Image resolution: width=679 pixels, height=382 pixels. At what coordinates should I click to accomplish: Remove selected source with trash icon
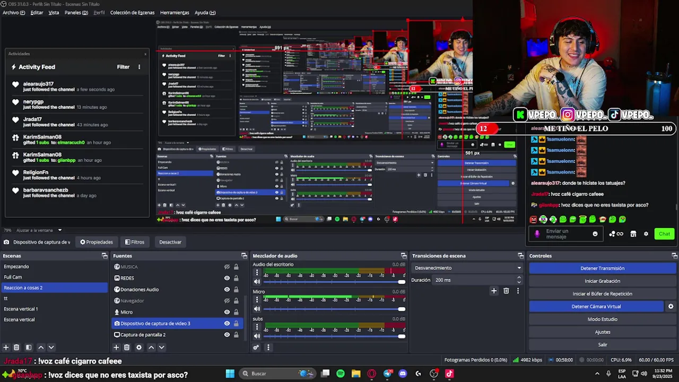point(127,348)
